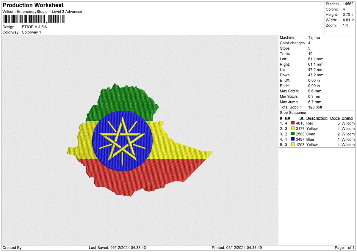
Task: Click the 'Stop Sequence:' heading
Action: coord(293,113)
